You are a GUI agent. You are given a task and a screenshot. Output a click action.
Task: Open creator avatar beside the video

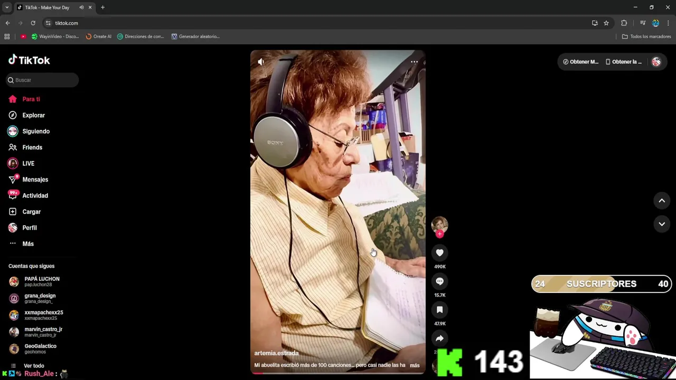click(439, 225)
